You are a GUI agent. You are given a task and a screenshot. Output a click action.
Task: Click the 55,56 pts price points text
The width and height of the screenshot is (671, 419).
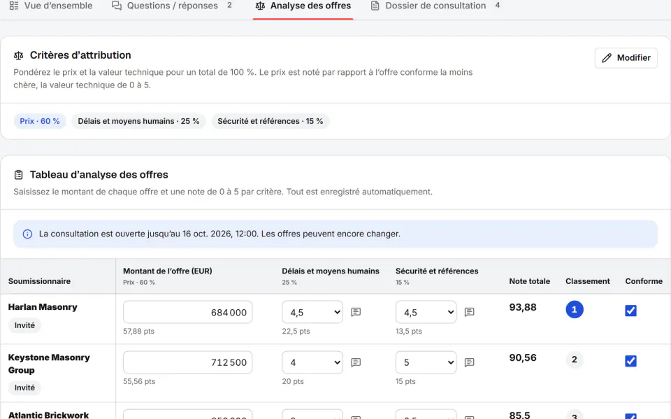click(x=138, y=381)
